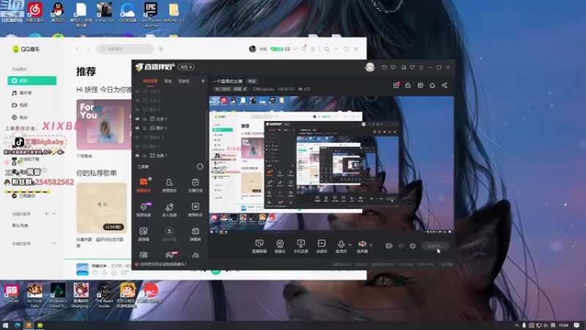
Task: Click the streamer avatar in streaming app
Action: (370, 67)
